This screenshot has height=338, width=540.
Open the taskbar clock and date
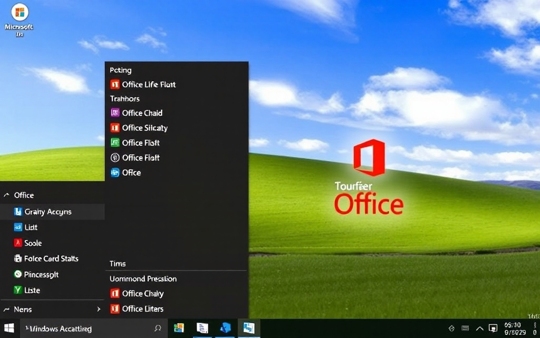pyautogui.click(x=515, y=328)
